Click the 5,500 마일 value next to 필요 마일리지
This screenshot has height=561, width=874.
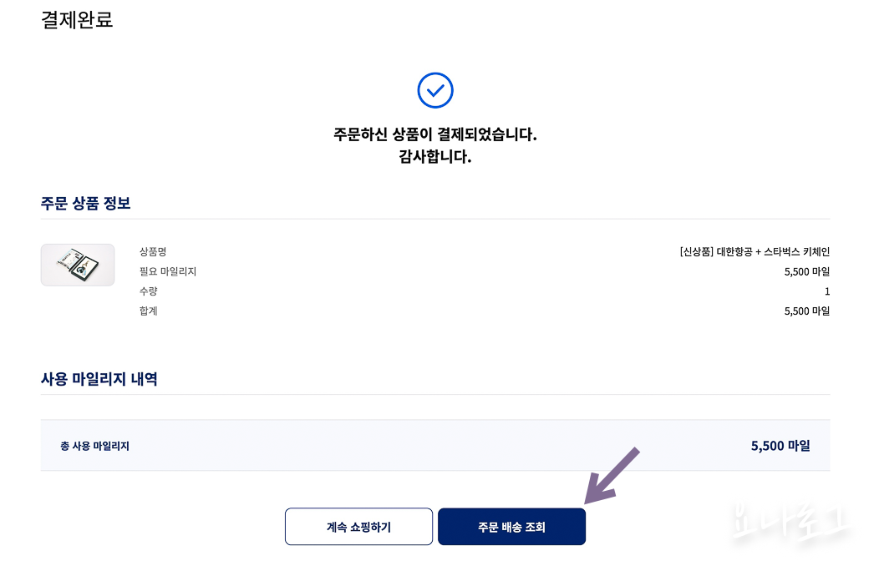point(806,271)
